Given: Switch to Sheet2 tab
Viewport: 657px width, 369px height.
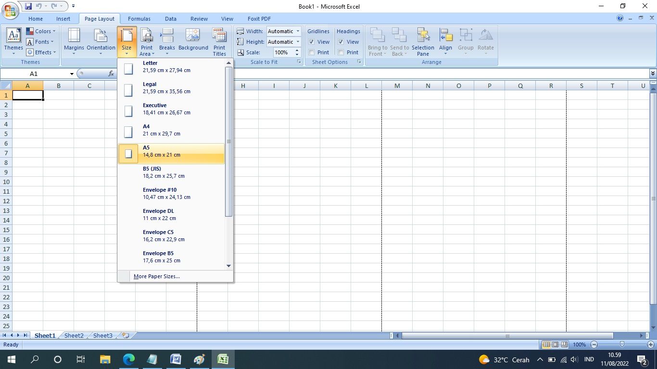Looking at the screenshot, I should tap(74, 335).
